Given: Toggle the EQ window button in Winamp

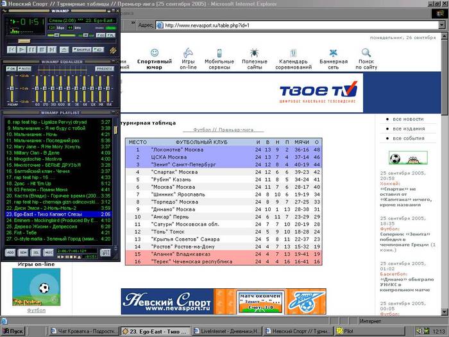Looking at the screenshot, I should [x=100, y=35].
